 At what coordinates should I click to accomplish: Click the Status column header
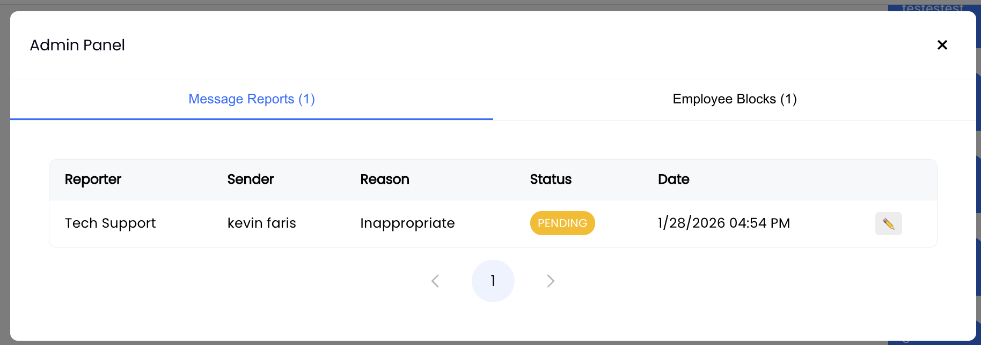click(x=551, y=179)
